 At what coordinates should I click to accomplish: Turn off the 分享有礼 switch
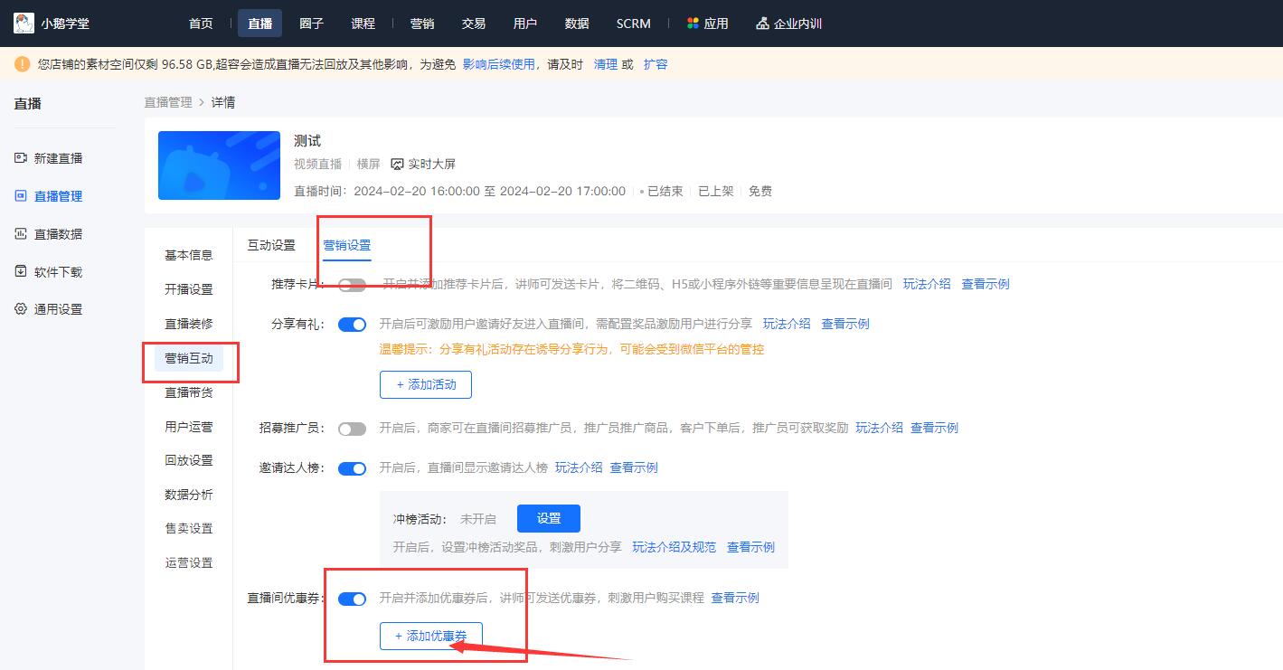point(352,324)
